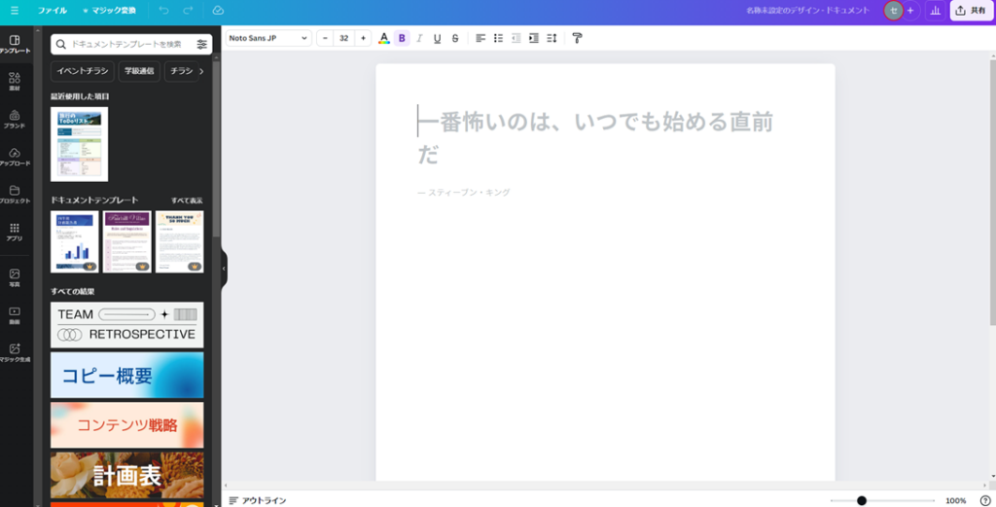996x507 pixels.
Task: Click the copy style paint roller icon
Action: tap(577, 38)
